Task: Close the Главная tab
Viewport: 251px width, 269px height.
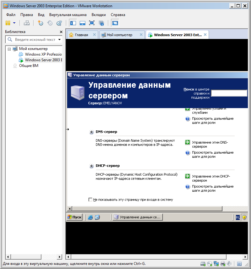Action: pos(94,35)
